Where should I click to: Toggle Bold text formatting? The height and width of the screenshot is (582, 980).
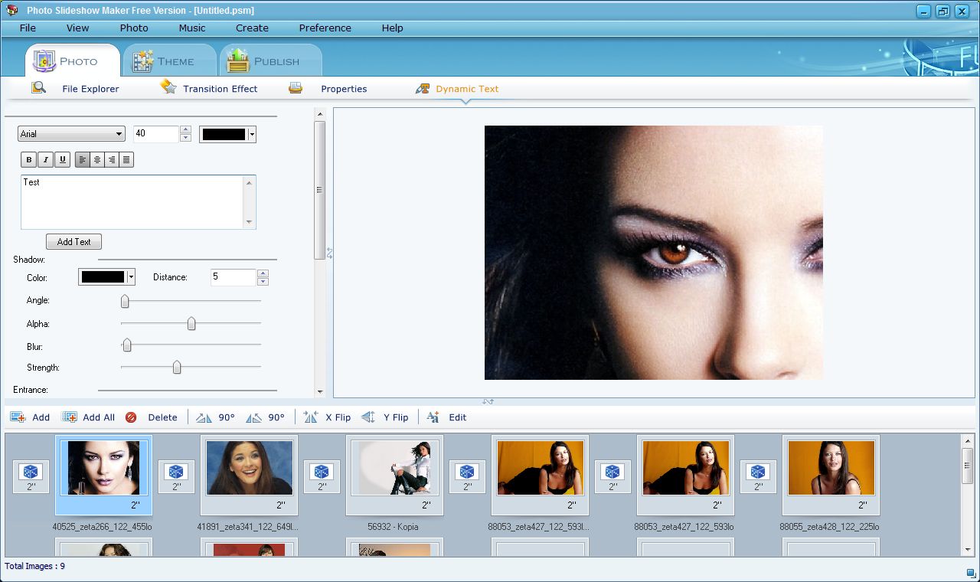click(x=29, y=159)
